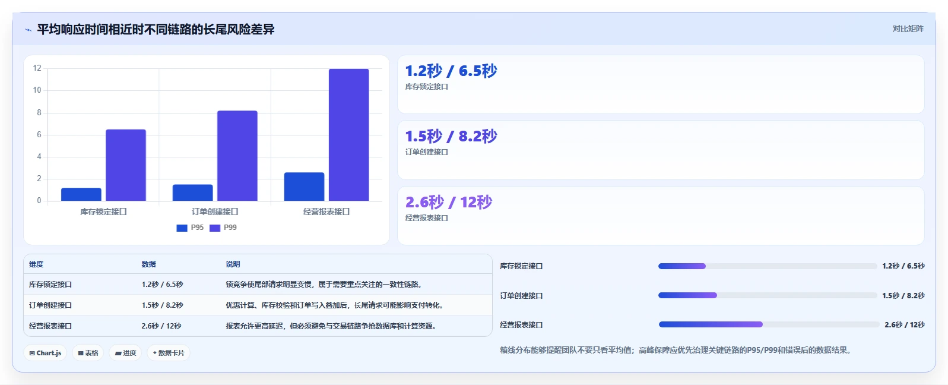Viewport: 948px width, 385px height.
Task: Click table cell 2.6秒 / 12秒
Action: 161,326
